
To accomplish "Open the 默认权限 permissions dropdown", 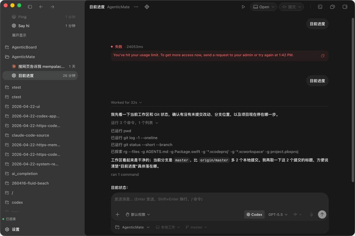I will click(138, 214).
